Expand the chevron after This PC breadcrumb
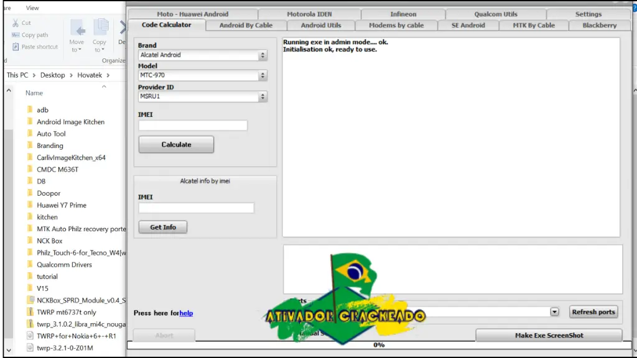Viewport: 637px width, 358px height. [x=34, y=75]
